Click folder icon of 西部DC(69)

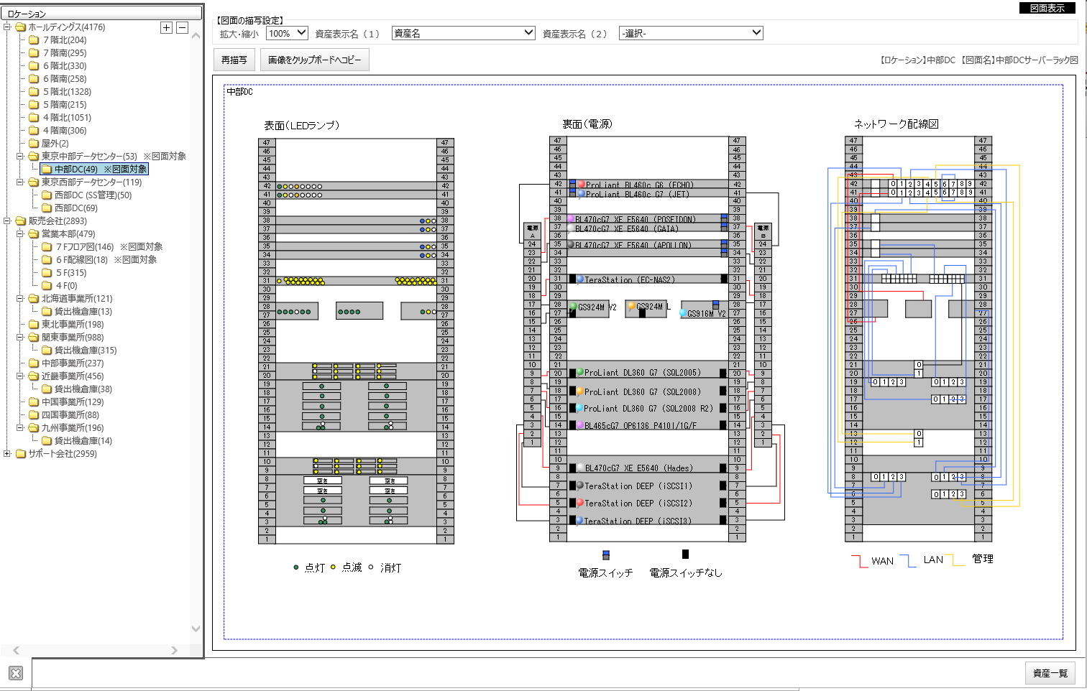tap(47, 208)
